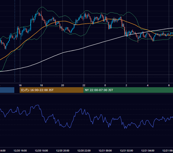Click the '12/21 04:00' date label
This screenshot has height=153, width=173.
[148, 151]
